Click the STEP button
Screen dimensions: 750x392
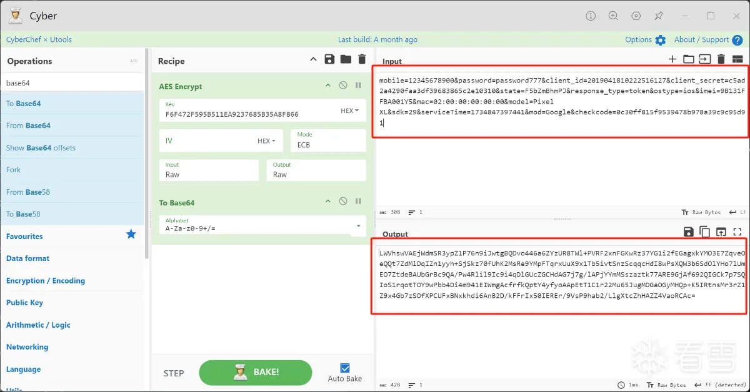174,373
